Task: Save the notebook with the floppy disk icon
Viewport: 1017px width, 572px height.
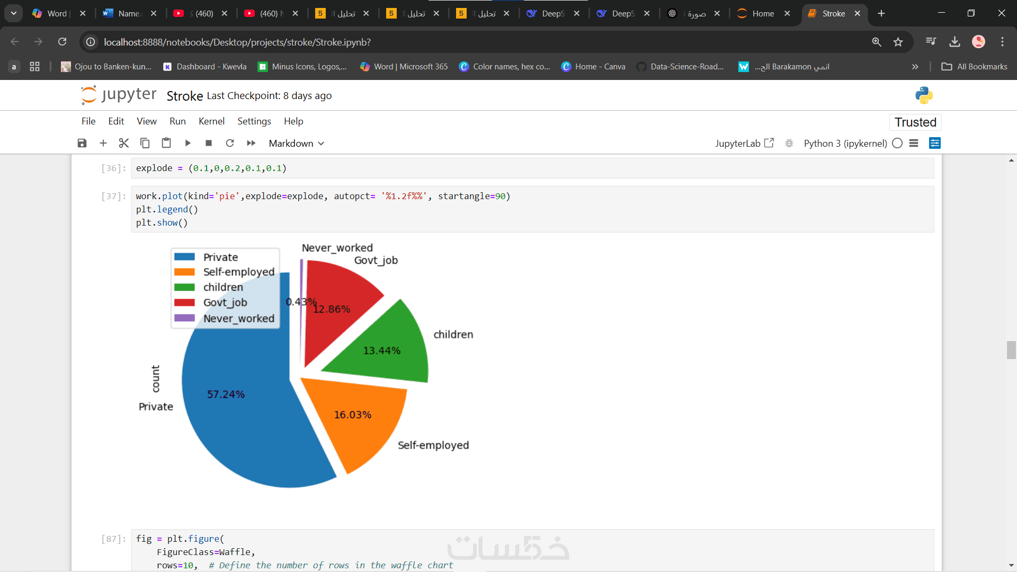Action: (82, 143)
